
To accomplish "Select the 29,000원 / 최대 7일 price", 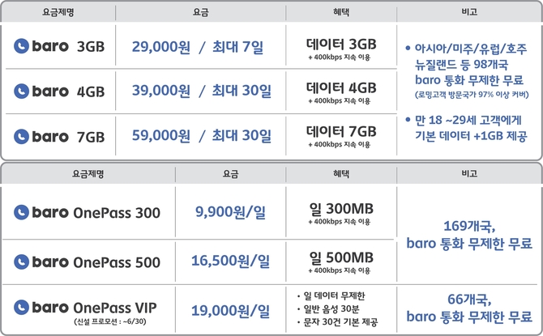I will point(197,46).
